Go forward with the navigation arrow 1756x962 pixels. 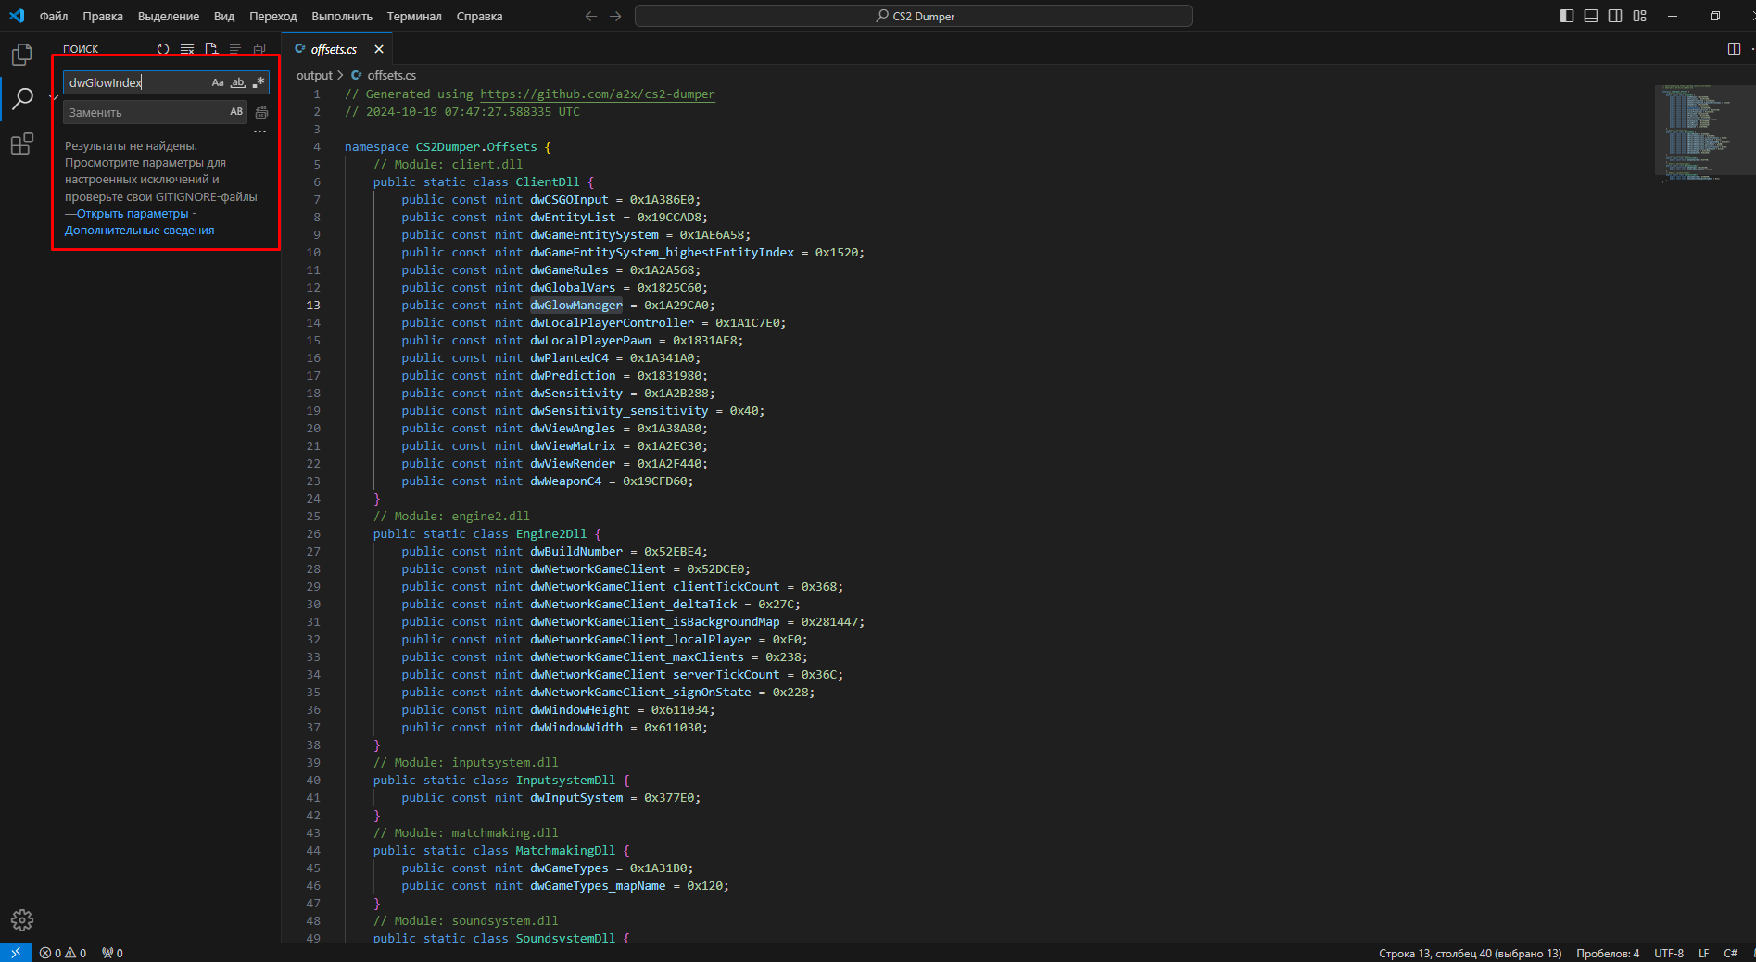pyautogui.click(x=615, y=16)
